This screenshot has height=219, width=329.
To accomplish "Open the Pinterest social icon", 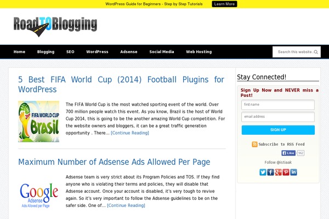I will pos(286,172).
